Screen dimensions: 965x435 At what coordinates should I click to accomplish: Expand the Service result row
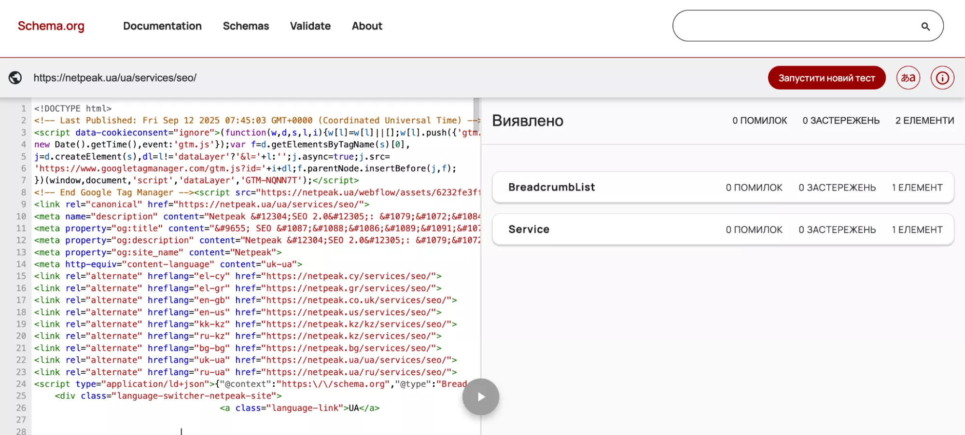point(723,230)
